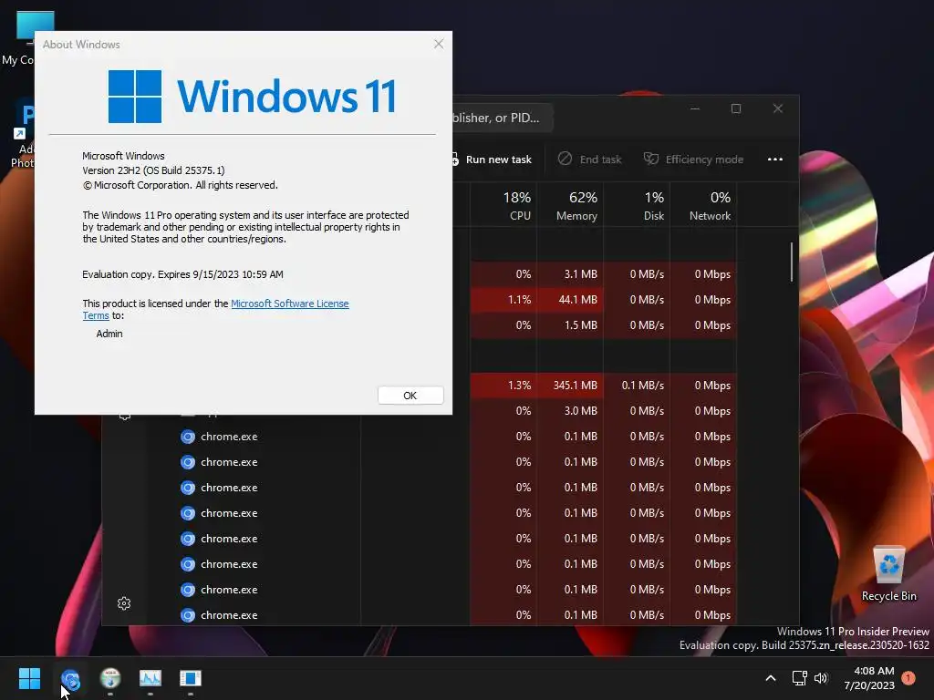Click OK in About Windows dialog
The image size is (934, 700).
(x=410, y=396)
